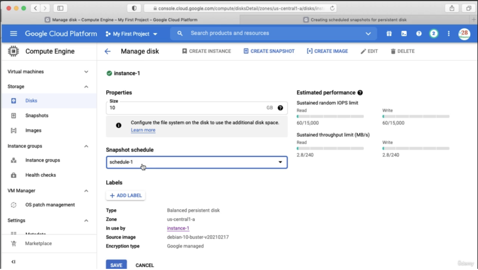Click the search magnifier icon

point(180,33)
